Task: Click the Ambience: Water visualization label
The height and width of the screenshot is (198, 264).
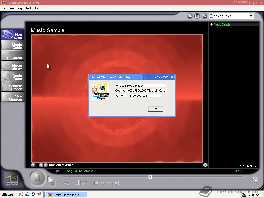Action: (x=61, y=165)
